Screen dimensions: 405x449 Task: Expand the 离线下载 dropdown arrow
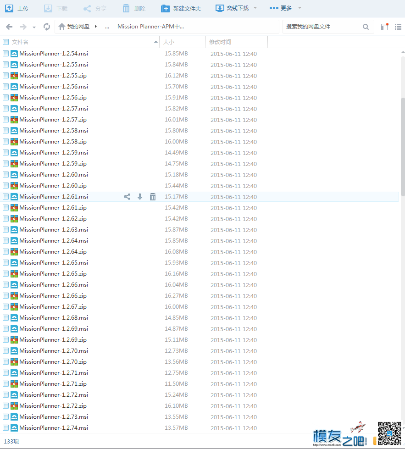point(255,8)
